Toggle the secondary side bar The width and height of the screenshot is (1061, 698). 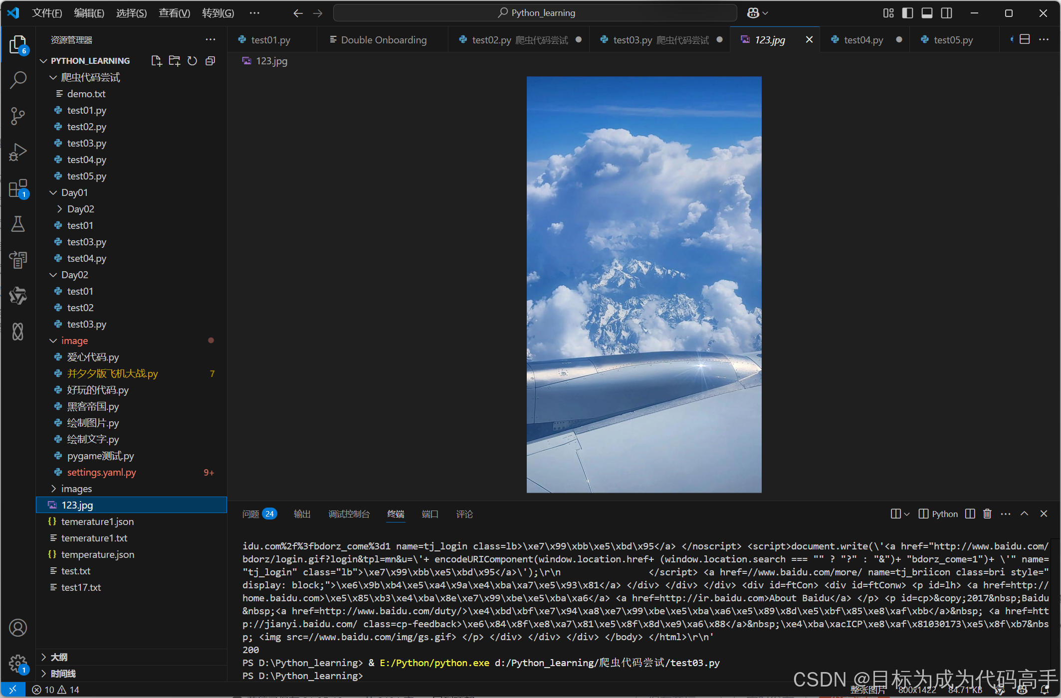(x=946, y=13)
